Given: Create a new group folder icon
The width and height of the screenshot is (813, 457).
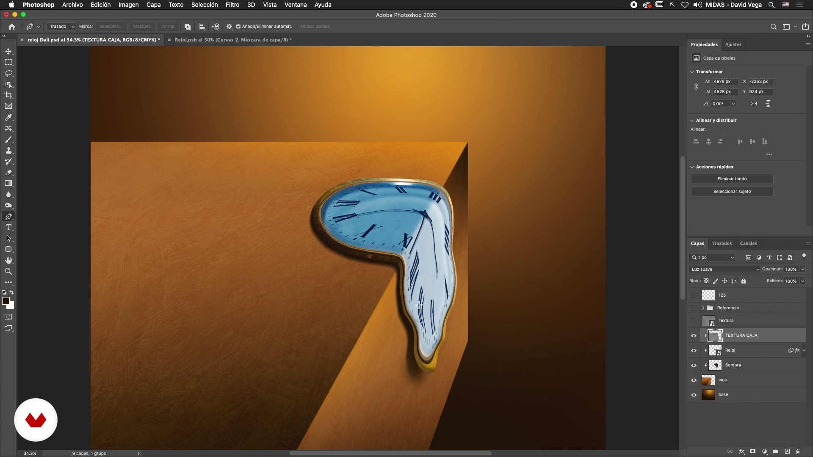Looking at the screenshot, I should pyautogui.click(x=776, y=451).
